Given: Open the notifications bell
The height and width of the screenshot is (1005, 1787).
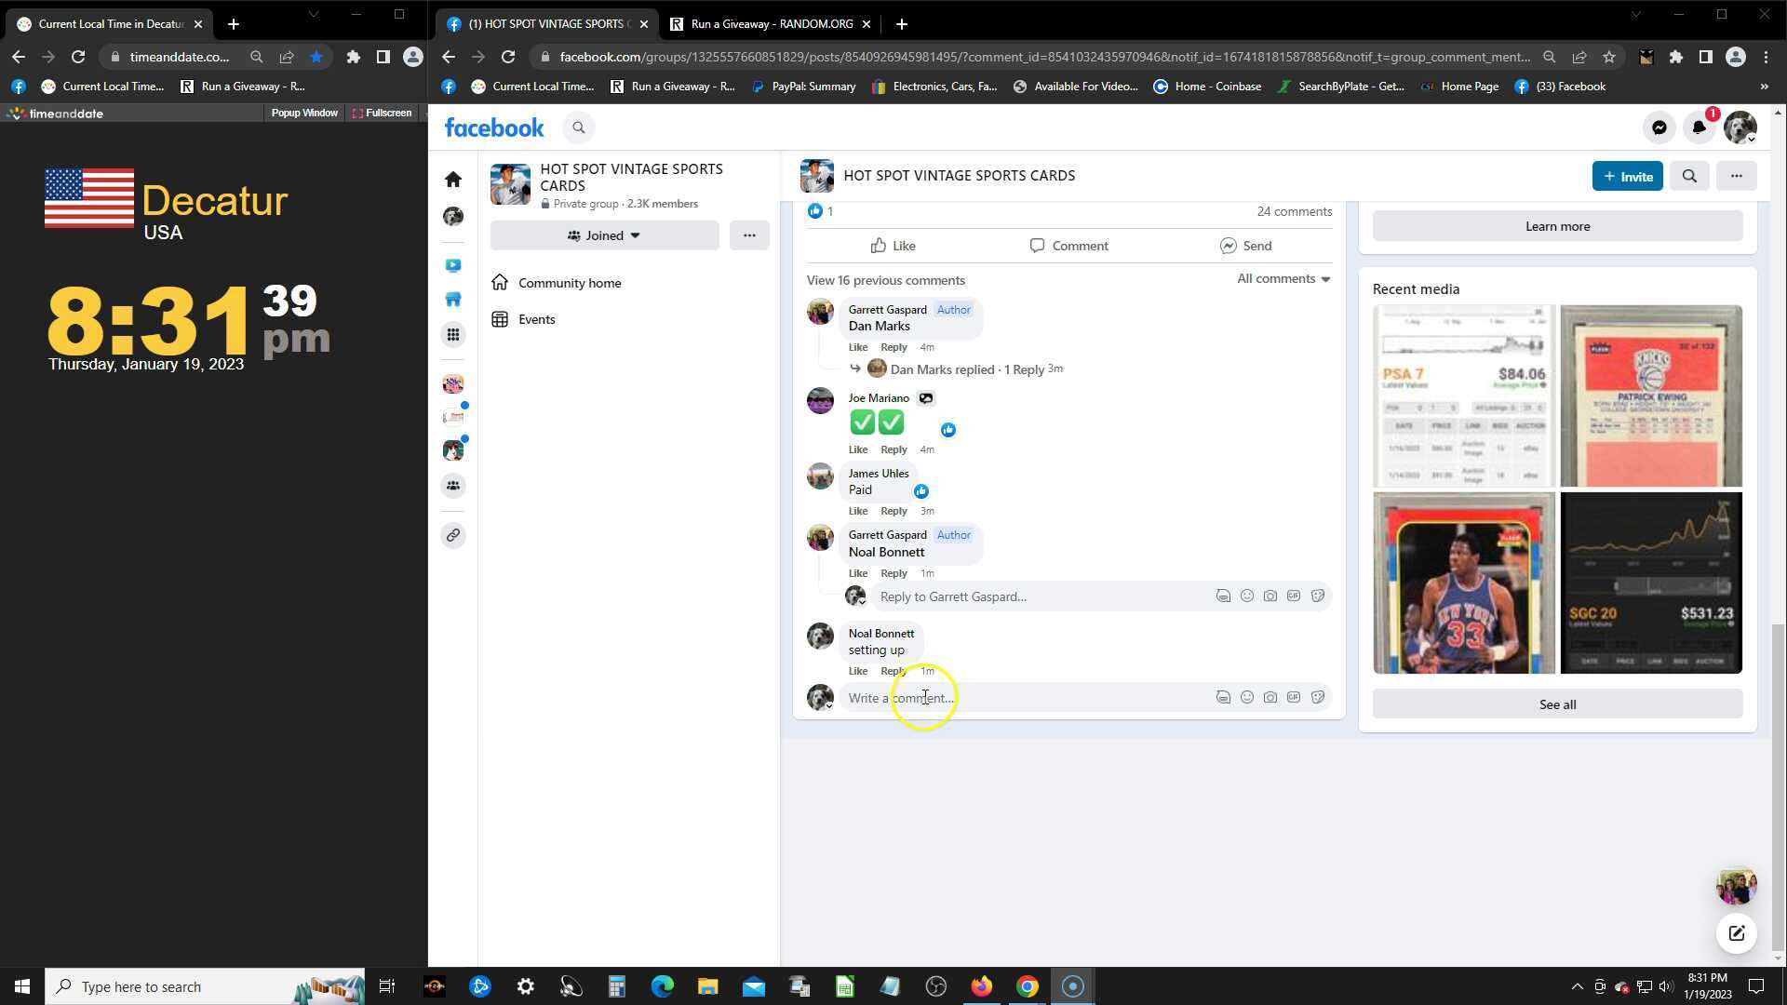Looking at the screenshot, I should pos(1699,127).
